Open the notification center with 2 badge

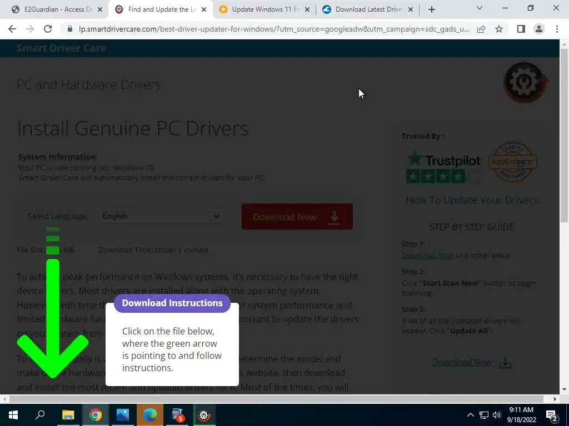click(552, 415)
